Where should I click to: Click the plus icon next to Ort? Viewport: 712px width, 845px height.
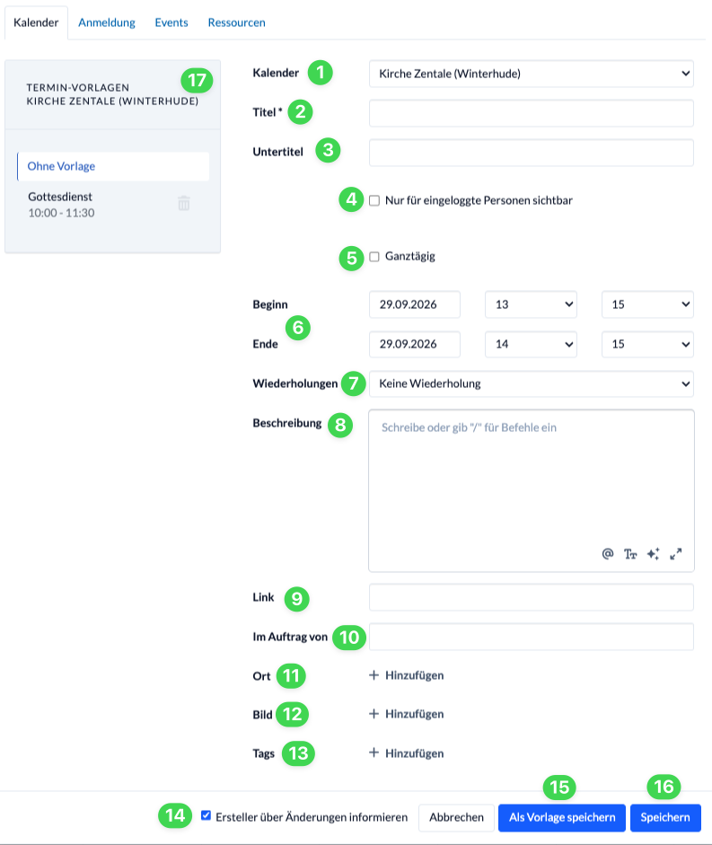click(x=374, y=675)
